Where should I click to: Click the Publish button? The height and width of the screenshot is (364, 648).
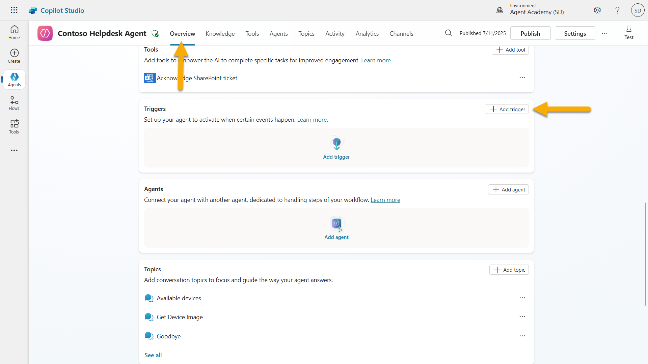pyautogui.click(x=530, y=33)
